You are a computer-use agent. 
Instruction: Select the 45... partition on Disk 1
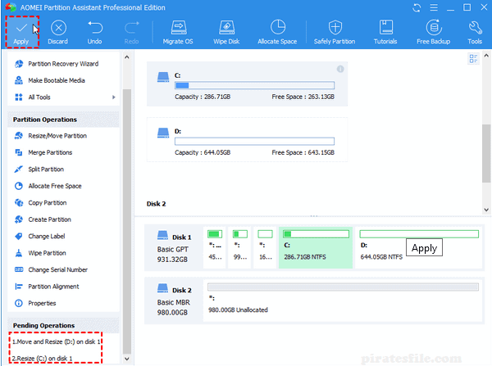point(215,247)
